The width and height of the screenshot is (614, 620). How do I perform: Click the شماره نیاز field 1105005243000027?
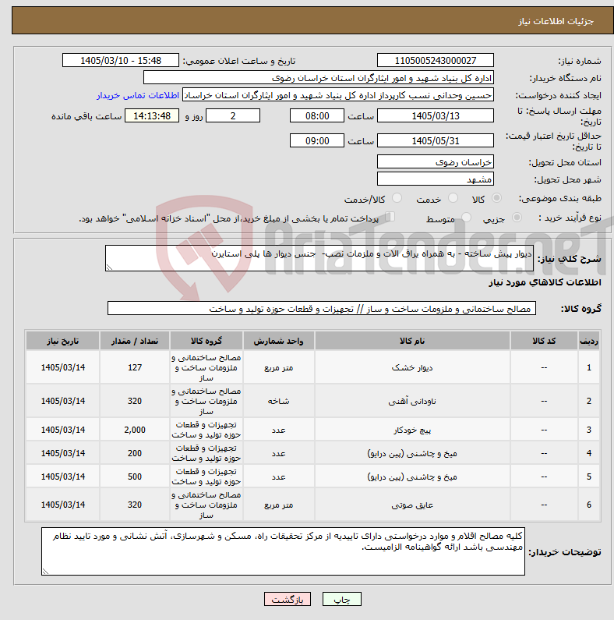436,61
